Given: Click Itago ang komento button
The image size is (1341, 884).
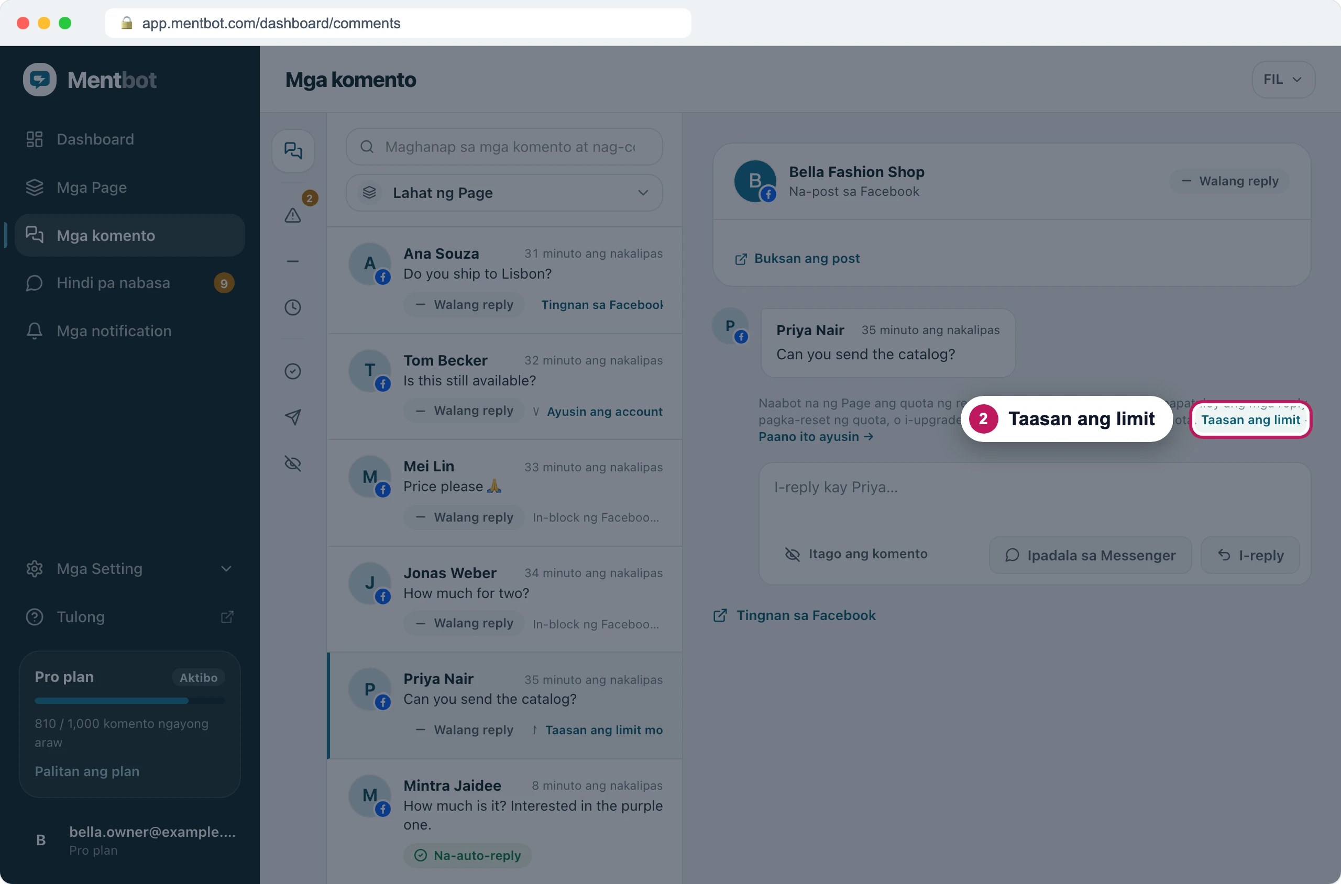Looking at the screenshot, I should point(856,554).
